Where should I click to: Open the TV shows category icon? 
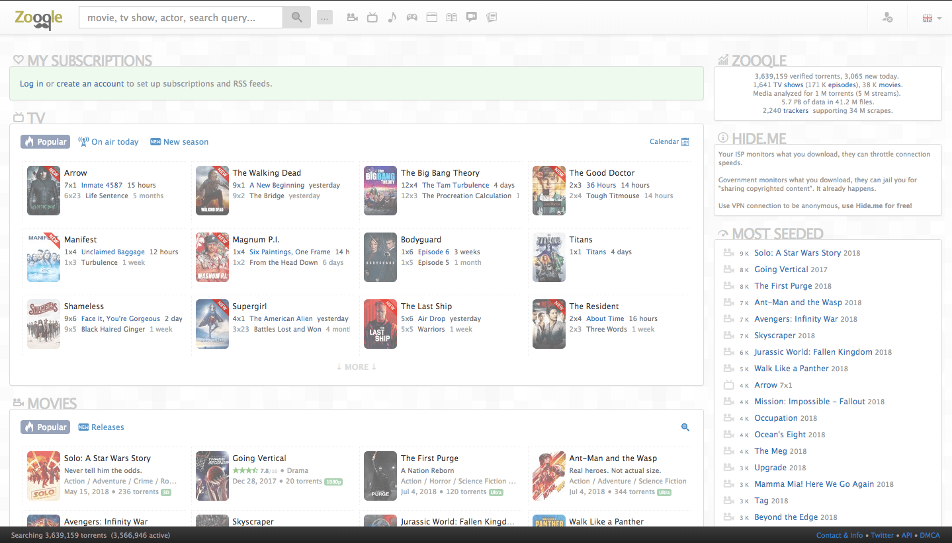pos(372,17)
